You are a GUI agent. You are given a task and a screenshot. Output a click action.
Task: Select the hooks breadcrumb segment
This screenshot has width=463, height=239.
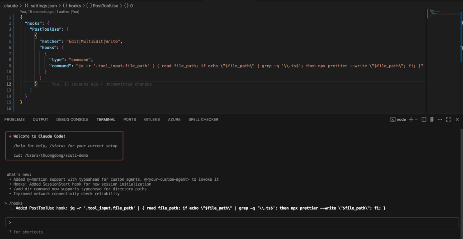[75, 5]
